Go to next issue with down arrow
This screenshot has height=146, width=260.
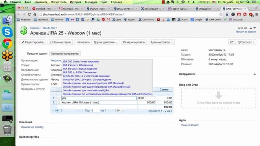click(255, 28)
